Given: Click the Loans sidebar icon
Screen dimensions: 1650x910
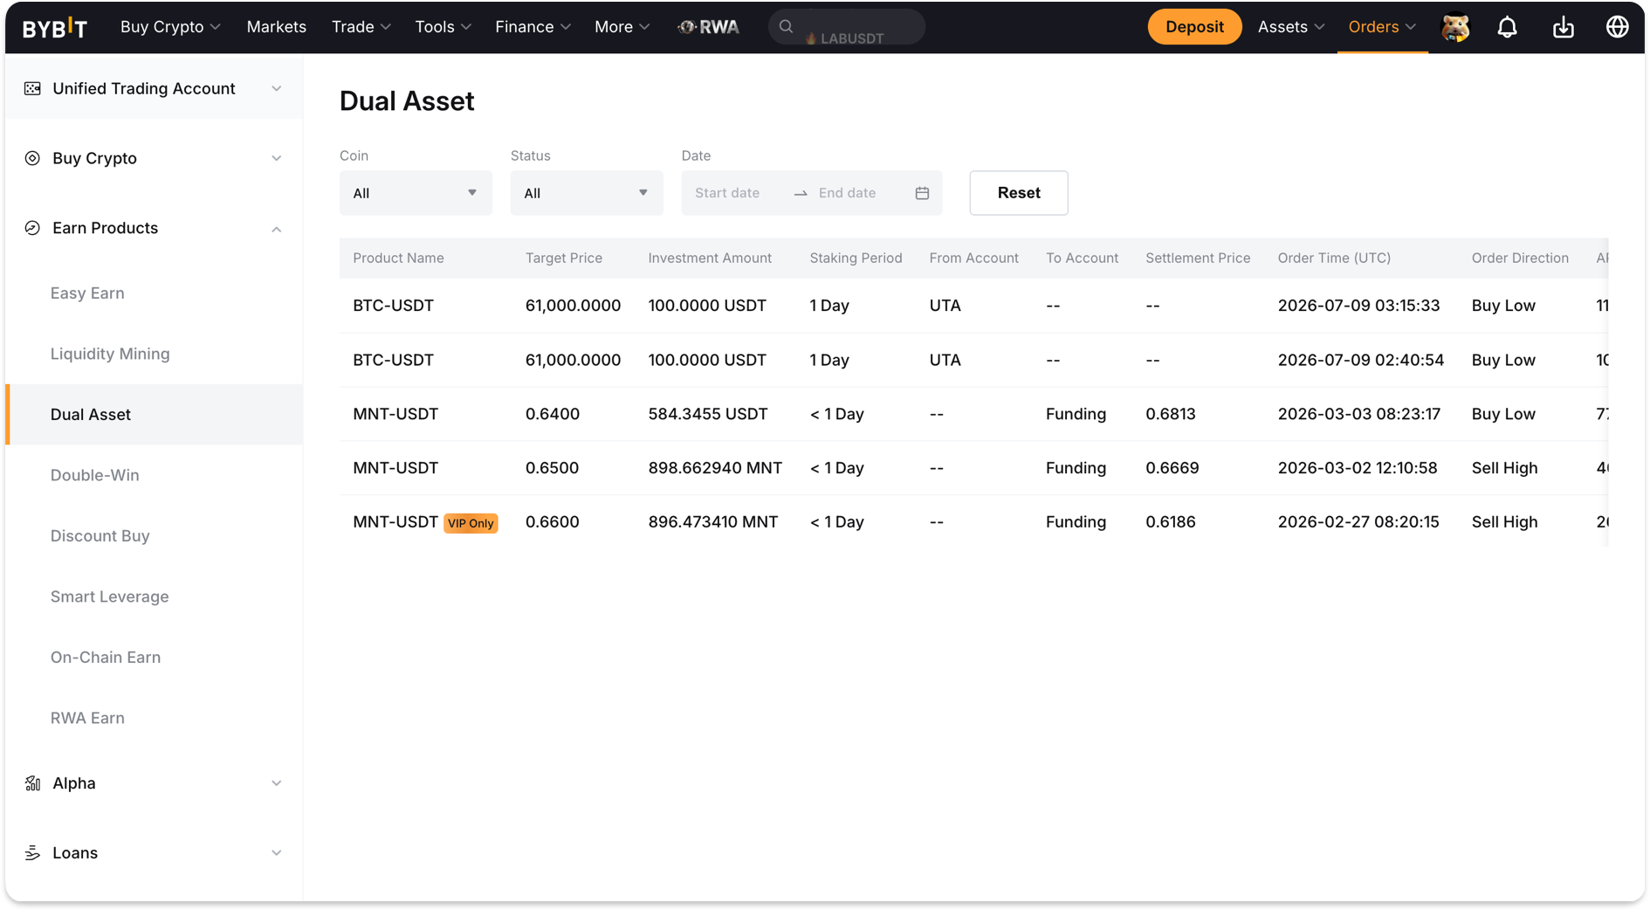Looking at the screenshot, I should pos(32,853).
